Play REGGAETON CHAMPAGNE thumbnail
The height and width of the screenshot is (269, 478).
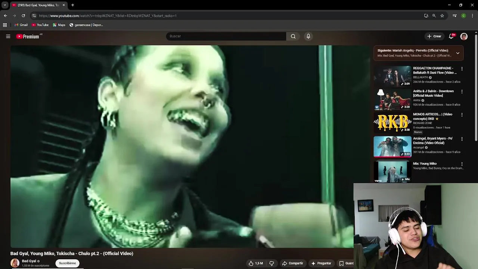[x=392, y=76]
